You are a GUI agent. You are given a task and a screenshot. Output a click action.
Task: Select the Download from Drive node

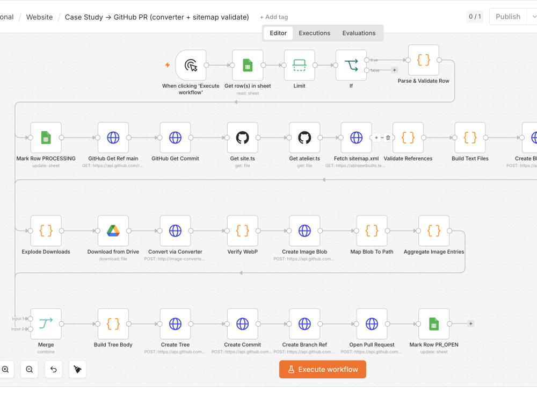113,231
